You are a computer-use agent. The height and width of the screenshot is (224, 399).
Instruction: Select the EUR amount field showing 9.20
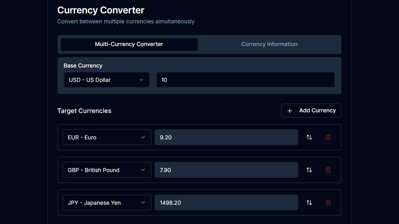coord(226,137)
